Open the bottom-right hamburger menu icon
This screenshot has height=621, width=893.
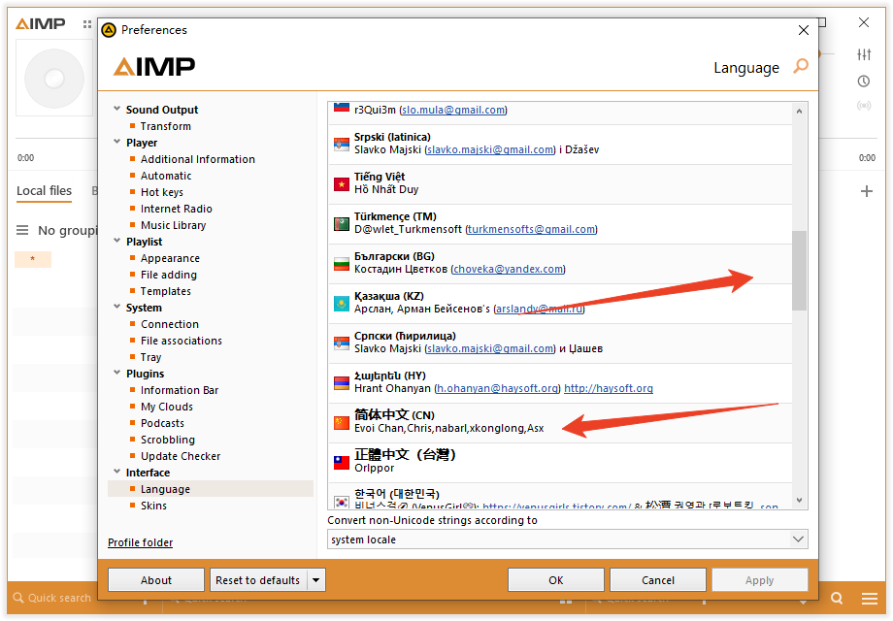(x=869, y=599)
